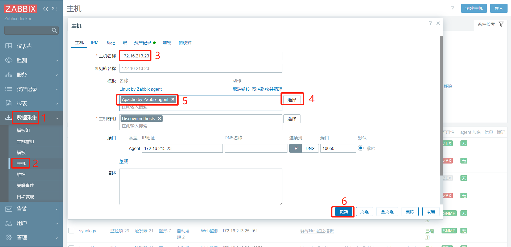Expand the 资产记录 menu chevron
This screenshot has width=511, height=247.
tap(57, 89)
